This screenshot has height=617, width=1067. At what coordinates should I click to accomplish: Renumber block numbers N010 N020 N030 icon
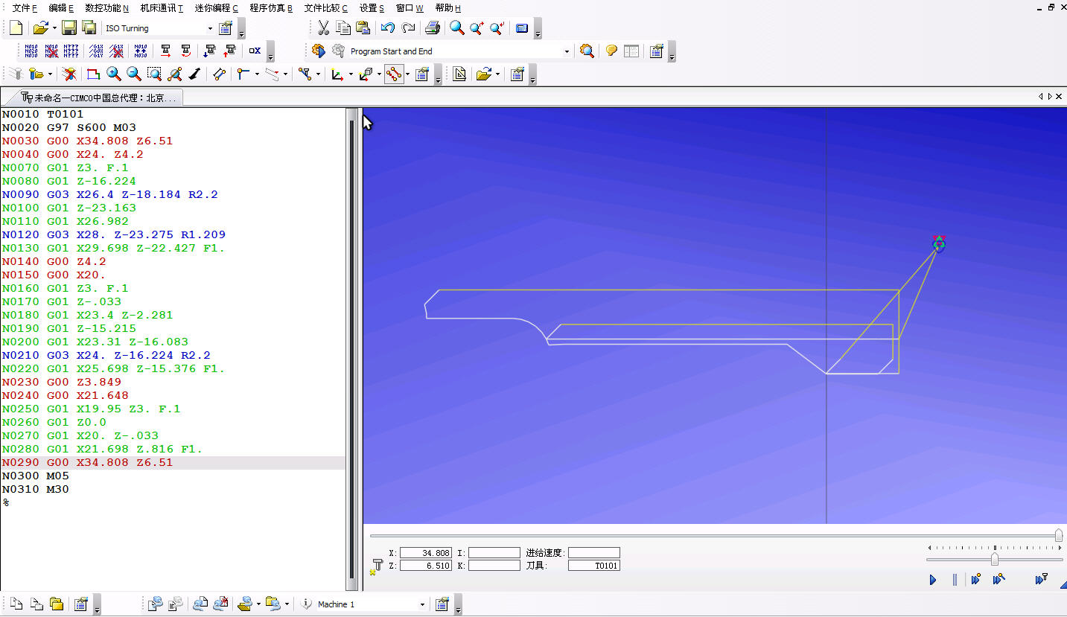tap(31, 51)
